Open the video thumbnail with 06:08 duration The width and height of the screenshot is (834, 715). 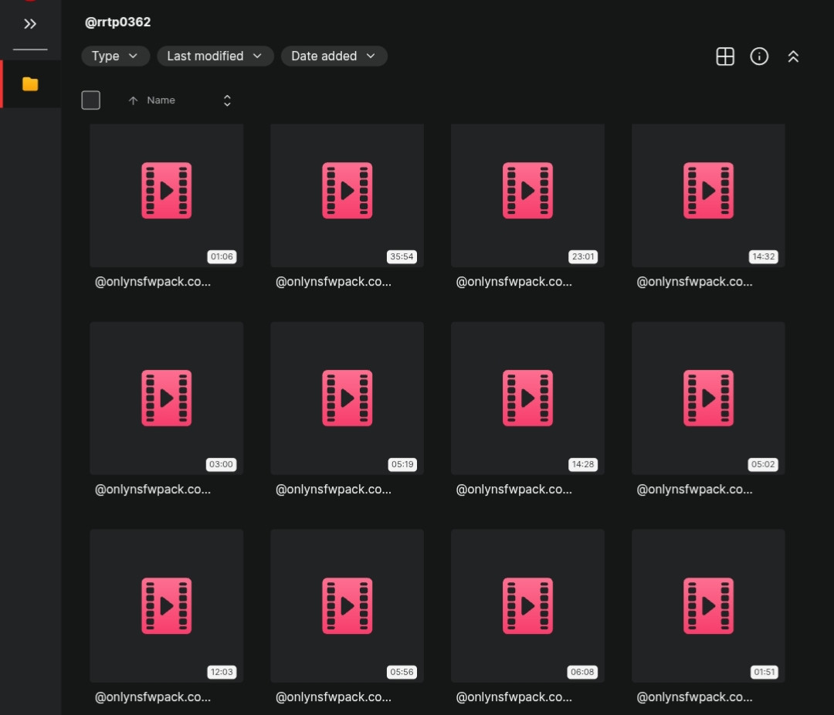pyautogui.click(x=527, y=605)
